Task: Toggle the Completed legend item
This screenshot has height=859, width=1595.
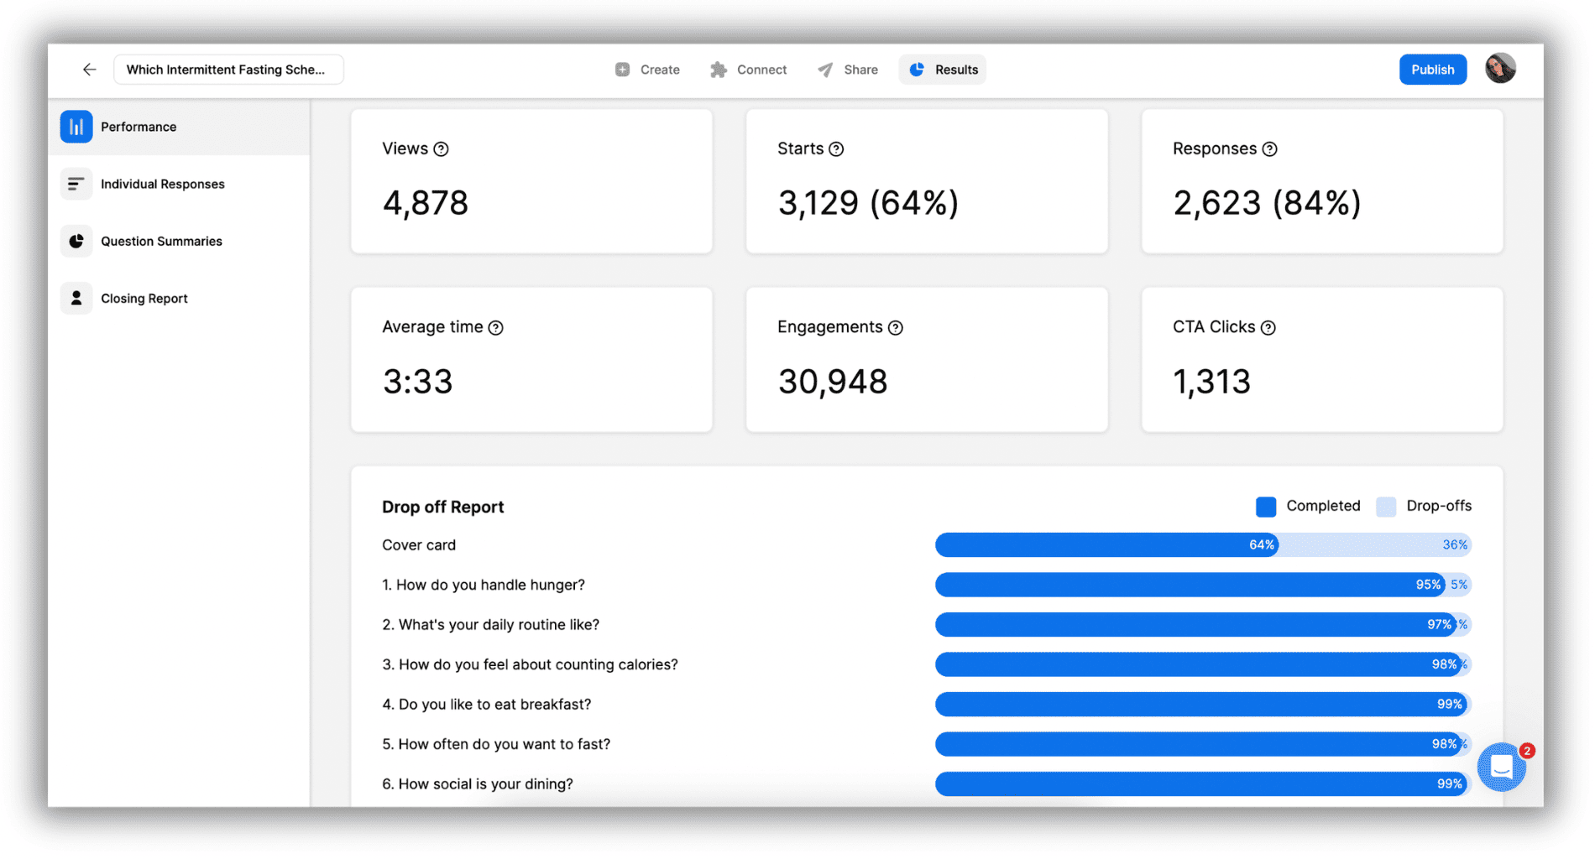Action: pos(1308,506)
